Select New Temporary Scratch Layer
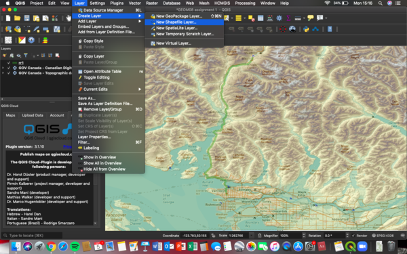The image size is (407, 254). (x=184, y=34)
